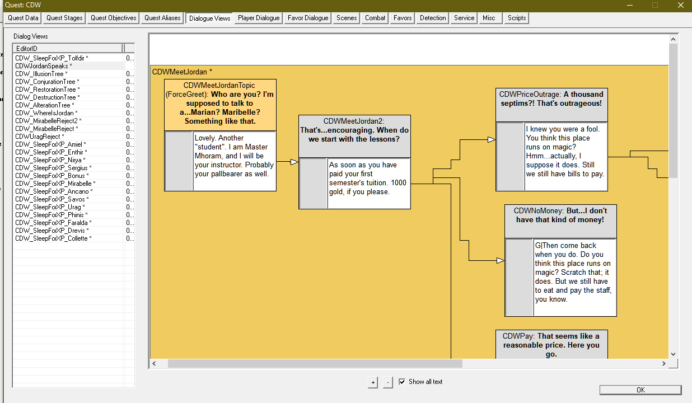Select the CDWMeetJordan2 topic node
The width and height of the screenshot is (692, 403).
[354, 136]
